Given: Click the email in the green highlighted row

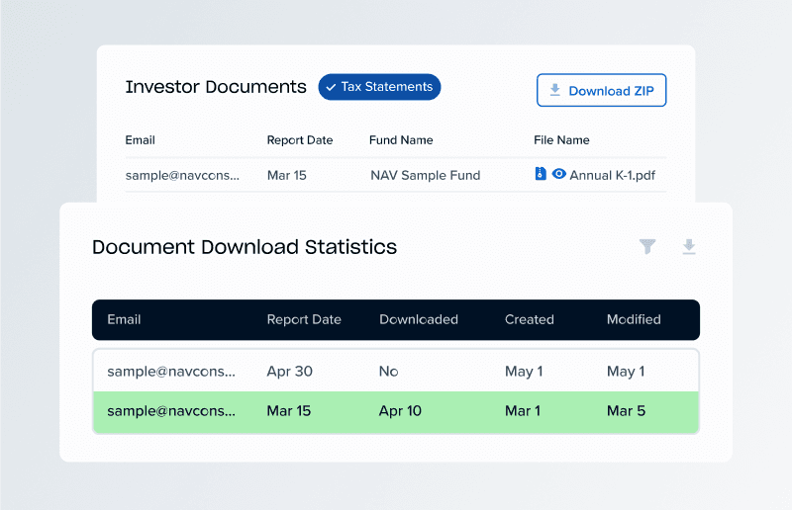Looking at the screenshot, I should pyautogui.click(x=171, y=410).
